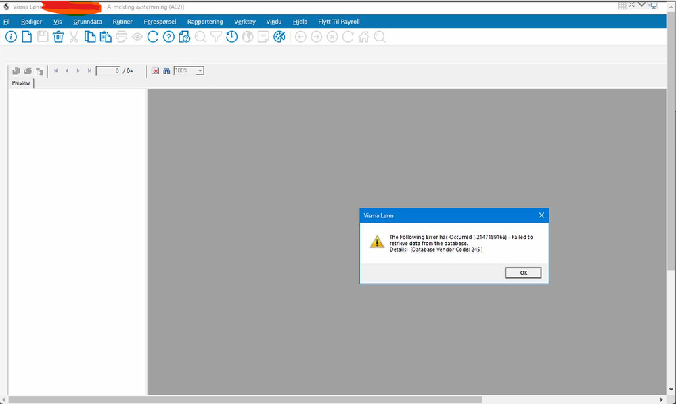Open the help question mark icon
Screen dimensions: 676x404
tap(168, 37)
